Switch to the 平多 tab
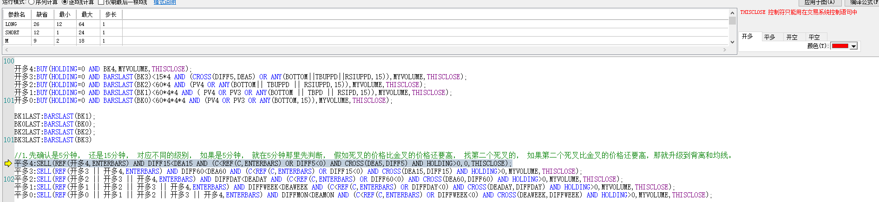 point(770,37)
